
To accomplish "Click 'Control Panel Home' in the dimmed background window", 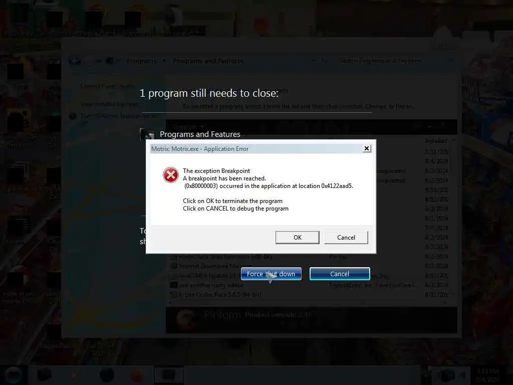I will pos(107,86).
